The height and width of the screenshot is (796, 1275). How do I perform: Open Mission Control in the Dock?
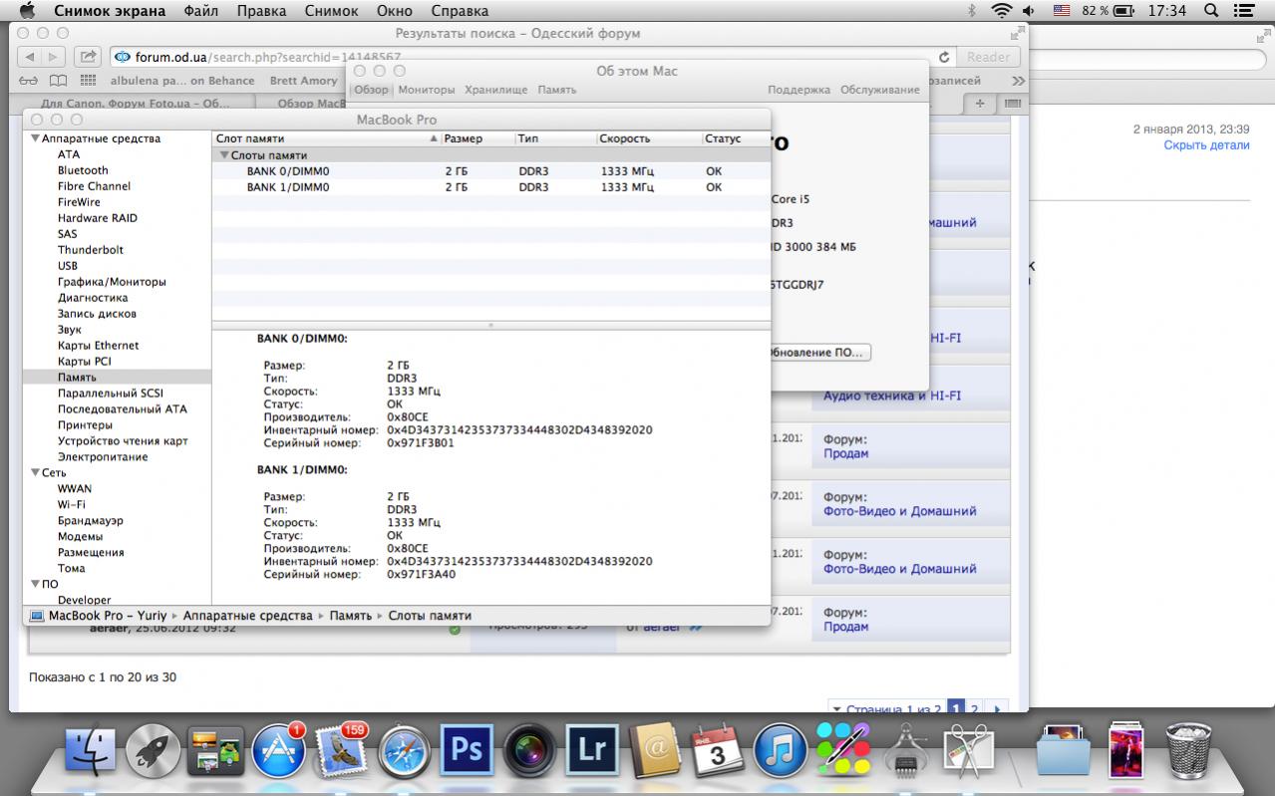pyautogui.click(x=215, y=751)
